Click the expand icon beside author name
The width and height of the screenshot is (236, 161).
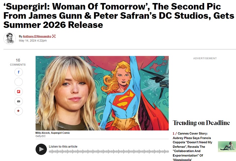[x=54, y=36]
